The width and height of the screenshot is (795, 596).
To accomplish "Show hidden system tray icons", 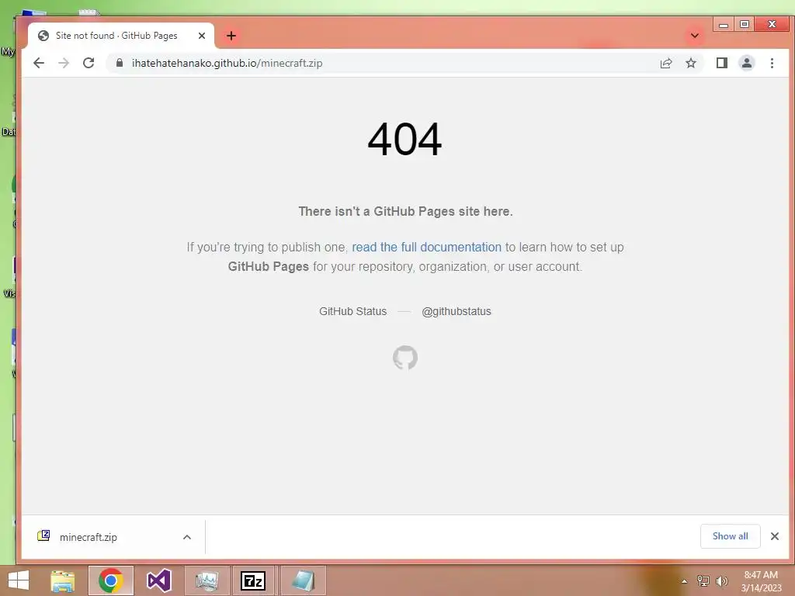I will tap(684, 581).
